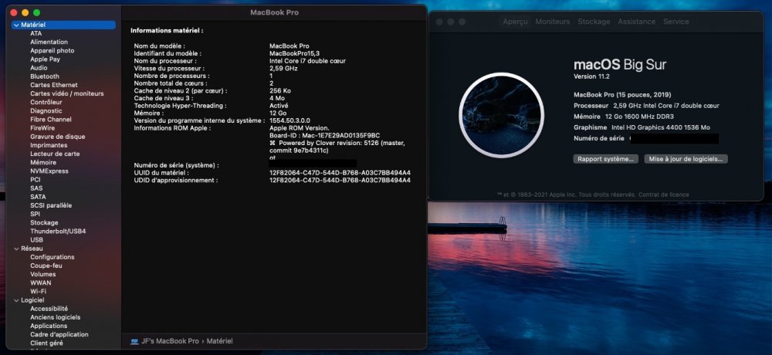Click the macOS Big Sur circular logo
Viewport: 772px width, 355px height.
point(501,115)
